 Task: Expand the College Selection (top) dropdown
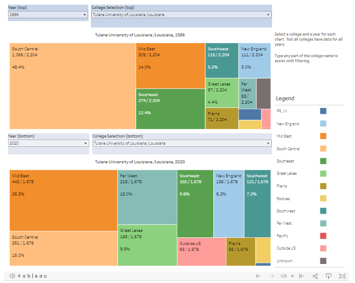tap(181, 14)
